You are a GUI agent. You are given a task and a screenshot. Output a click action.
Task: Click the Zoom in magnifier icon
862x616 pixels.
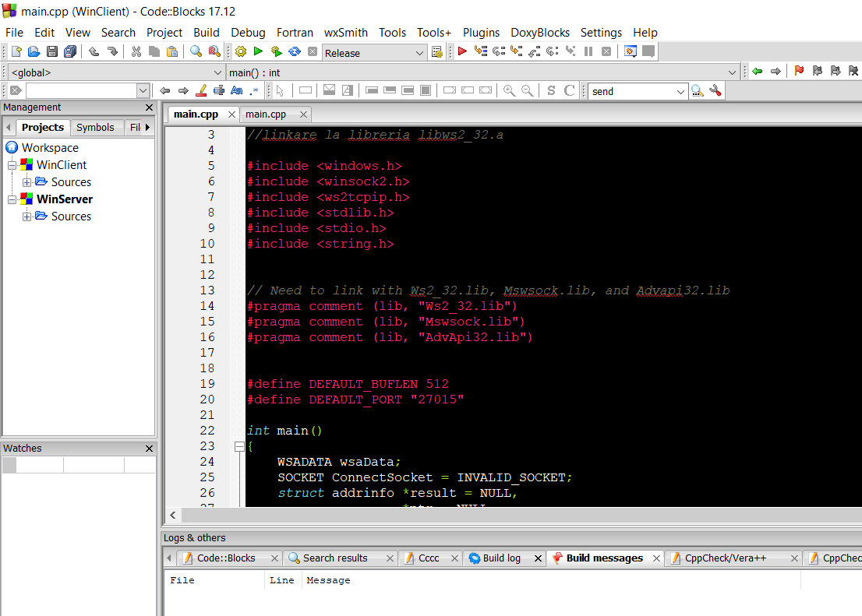[509, 90]
